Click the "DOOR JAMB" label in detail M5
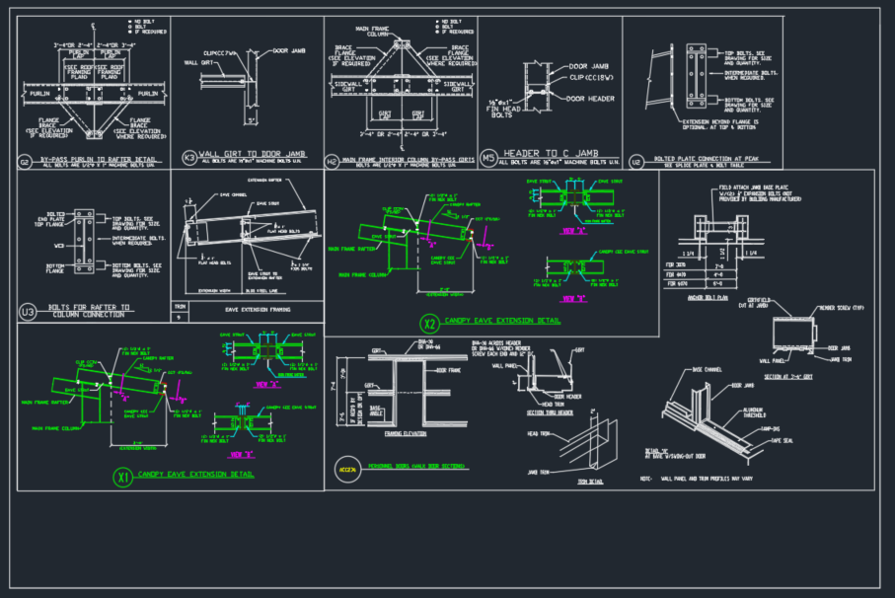895x598 pixels. [x=588, y=66]
